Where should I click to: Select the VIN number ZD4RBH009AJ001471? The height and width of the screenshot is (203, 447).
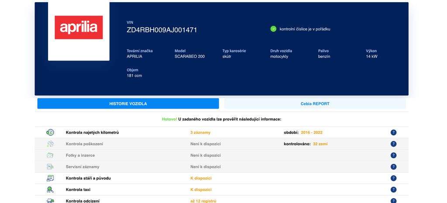point(162,30)
